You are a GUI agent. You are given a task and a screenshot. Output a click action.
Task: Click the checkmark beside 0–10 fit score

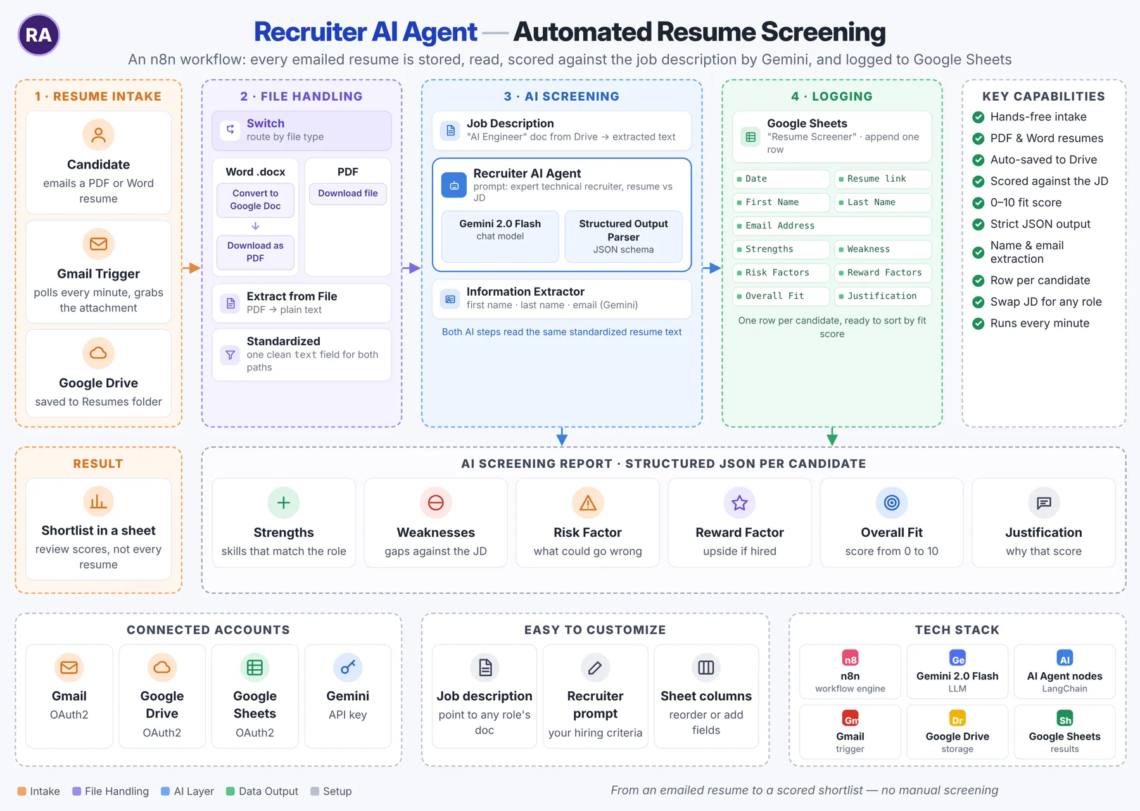pos(978,203)
